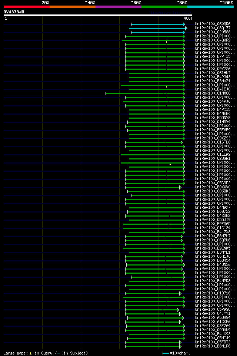Select hit UniRef100_A6QRW6
This screenshot has width=237, height=356.
coord(213,240)
